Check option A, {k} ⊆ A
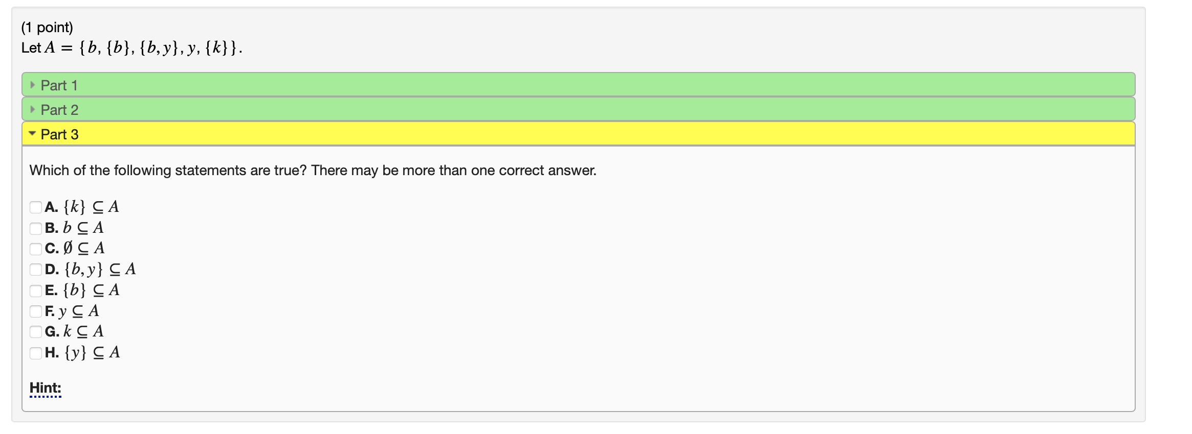1192x434 pixels. [x=36, y=207]
